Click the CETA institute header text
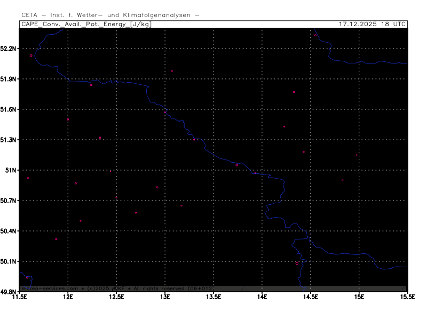Image resolution: width=427 pixels, height=320 pixels. click(x=110, y=15)
